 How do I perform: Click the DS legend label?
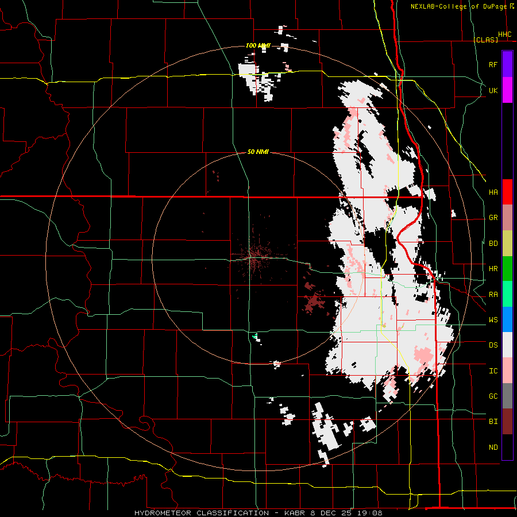(493, 345)
